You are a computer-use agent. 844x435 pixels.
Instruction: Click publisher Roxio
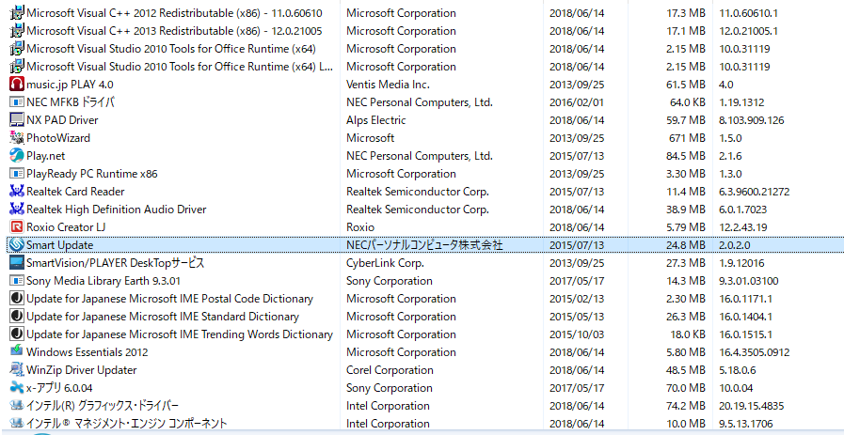(360, 227)
